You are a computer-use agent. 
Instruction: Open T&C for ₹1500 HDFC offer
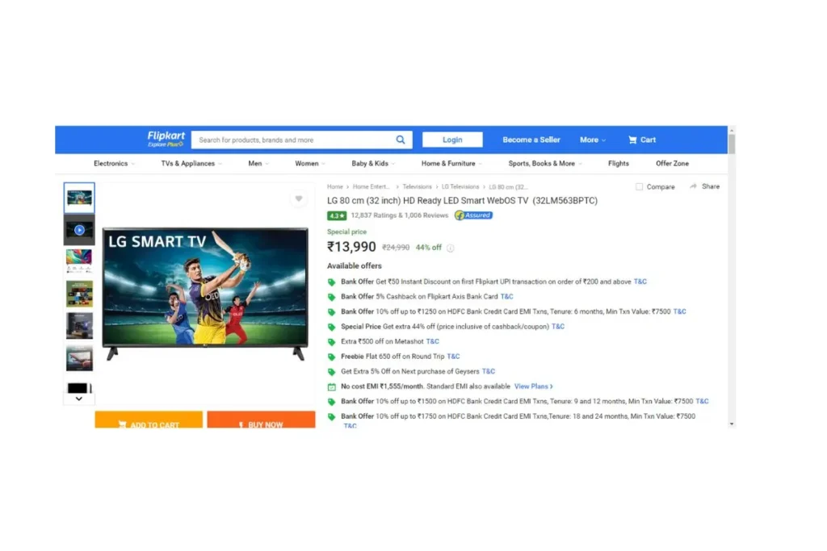pos(702,402)
